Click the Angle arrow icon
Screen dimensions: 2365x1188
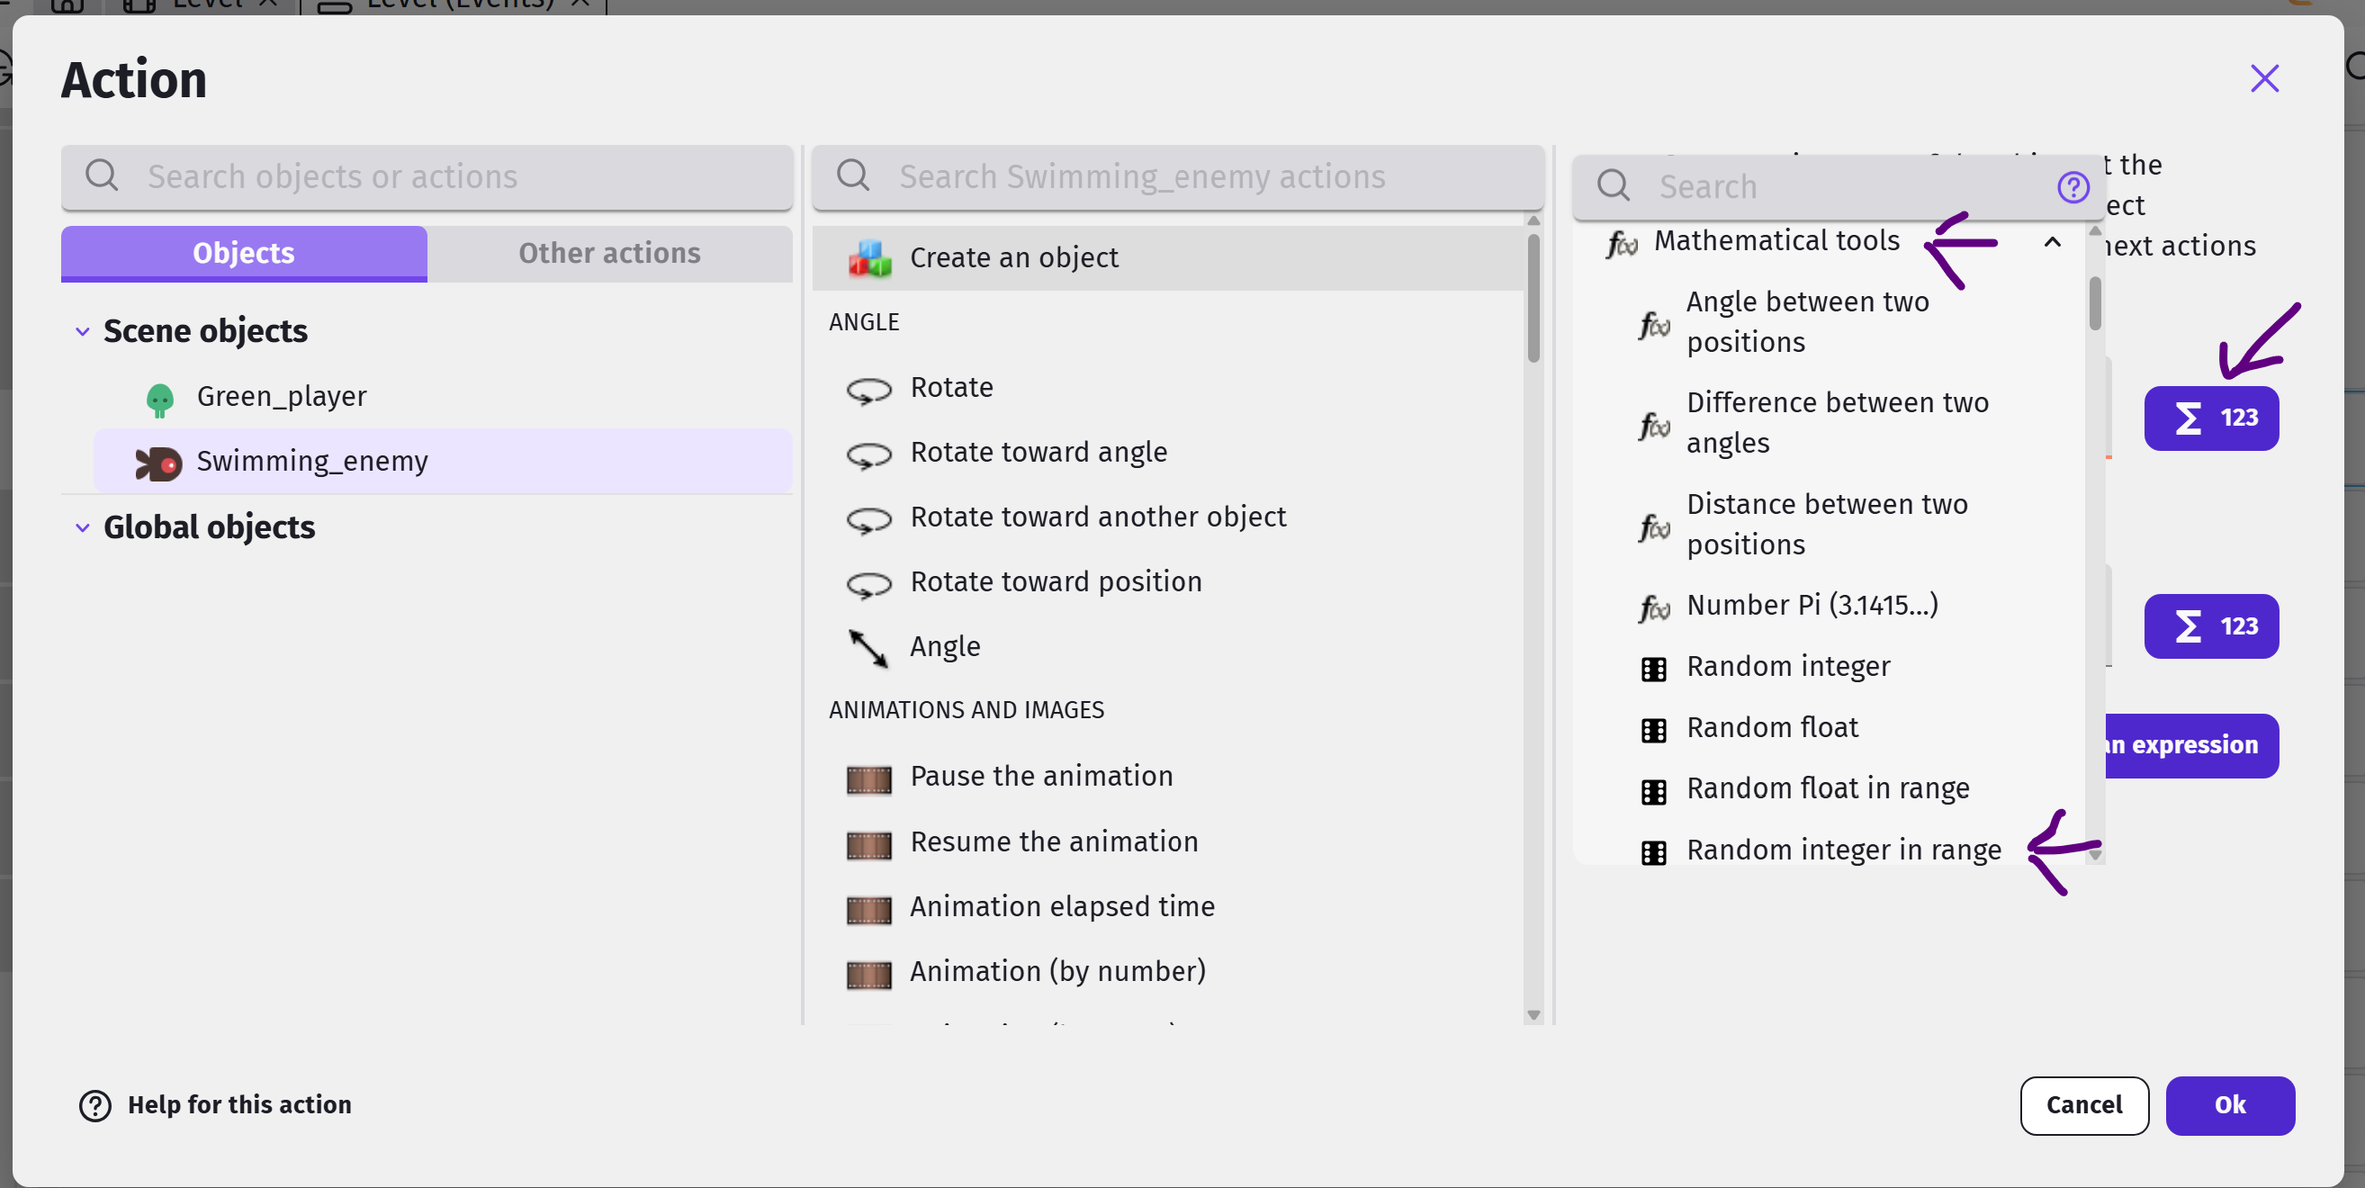click(868, 648)
